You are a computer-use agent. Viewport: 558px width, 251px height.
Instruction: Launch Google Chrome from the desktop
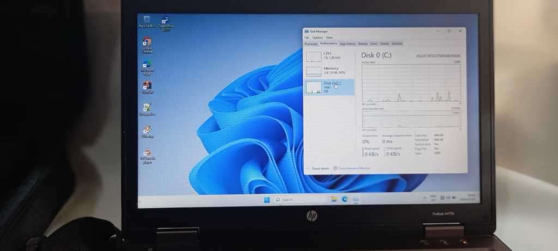147,45
